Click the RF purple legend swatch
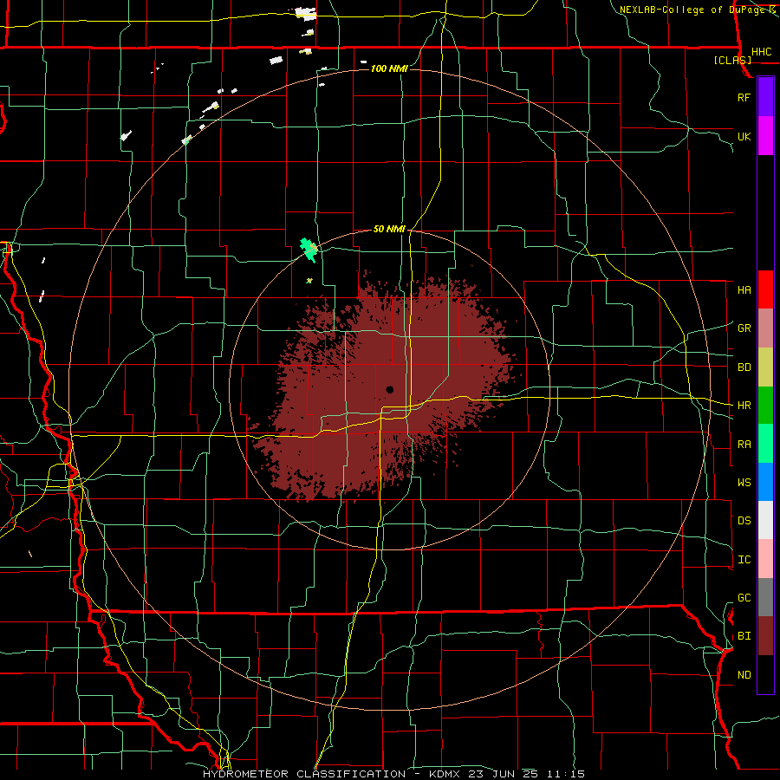The width and height of the screenshot is (780, 780). tap(765, 97)
